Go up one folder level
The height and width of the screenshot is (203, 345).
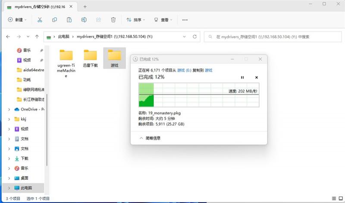37,37
